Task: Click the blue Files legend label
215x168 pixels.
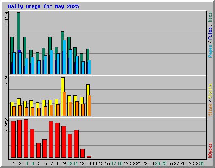Action: (210, 33)
